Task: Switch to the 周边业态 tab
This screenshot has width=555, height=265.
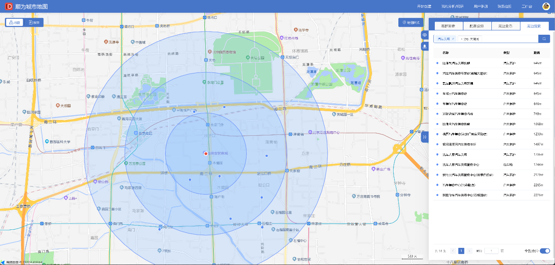Action: click(x=505, y=26)
